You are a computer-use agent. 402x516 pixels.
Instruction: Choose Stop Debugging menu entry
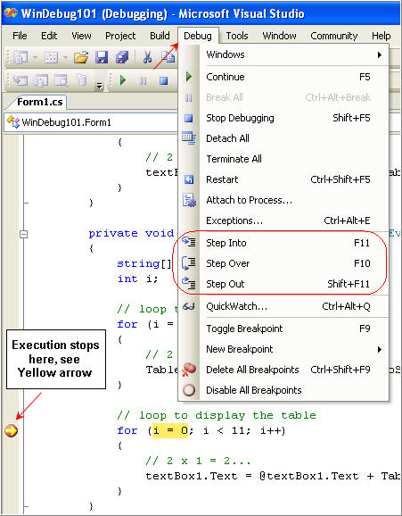283,118
